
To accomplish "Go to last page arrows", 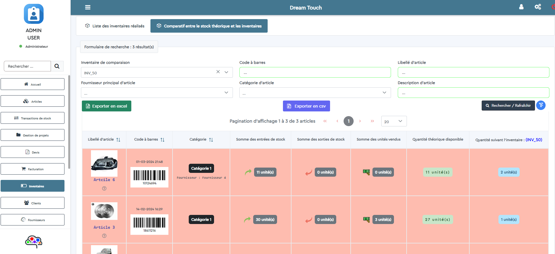I will coord(372,121).
